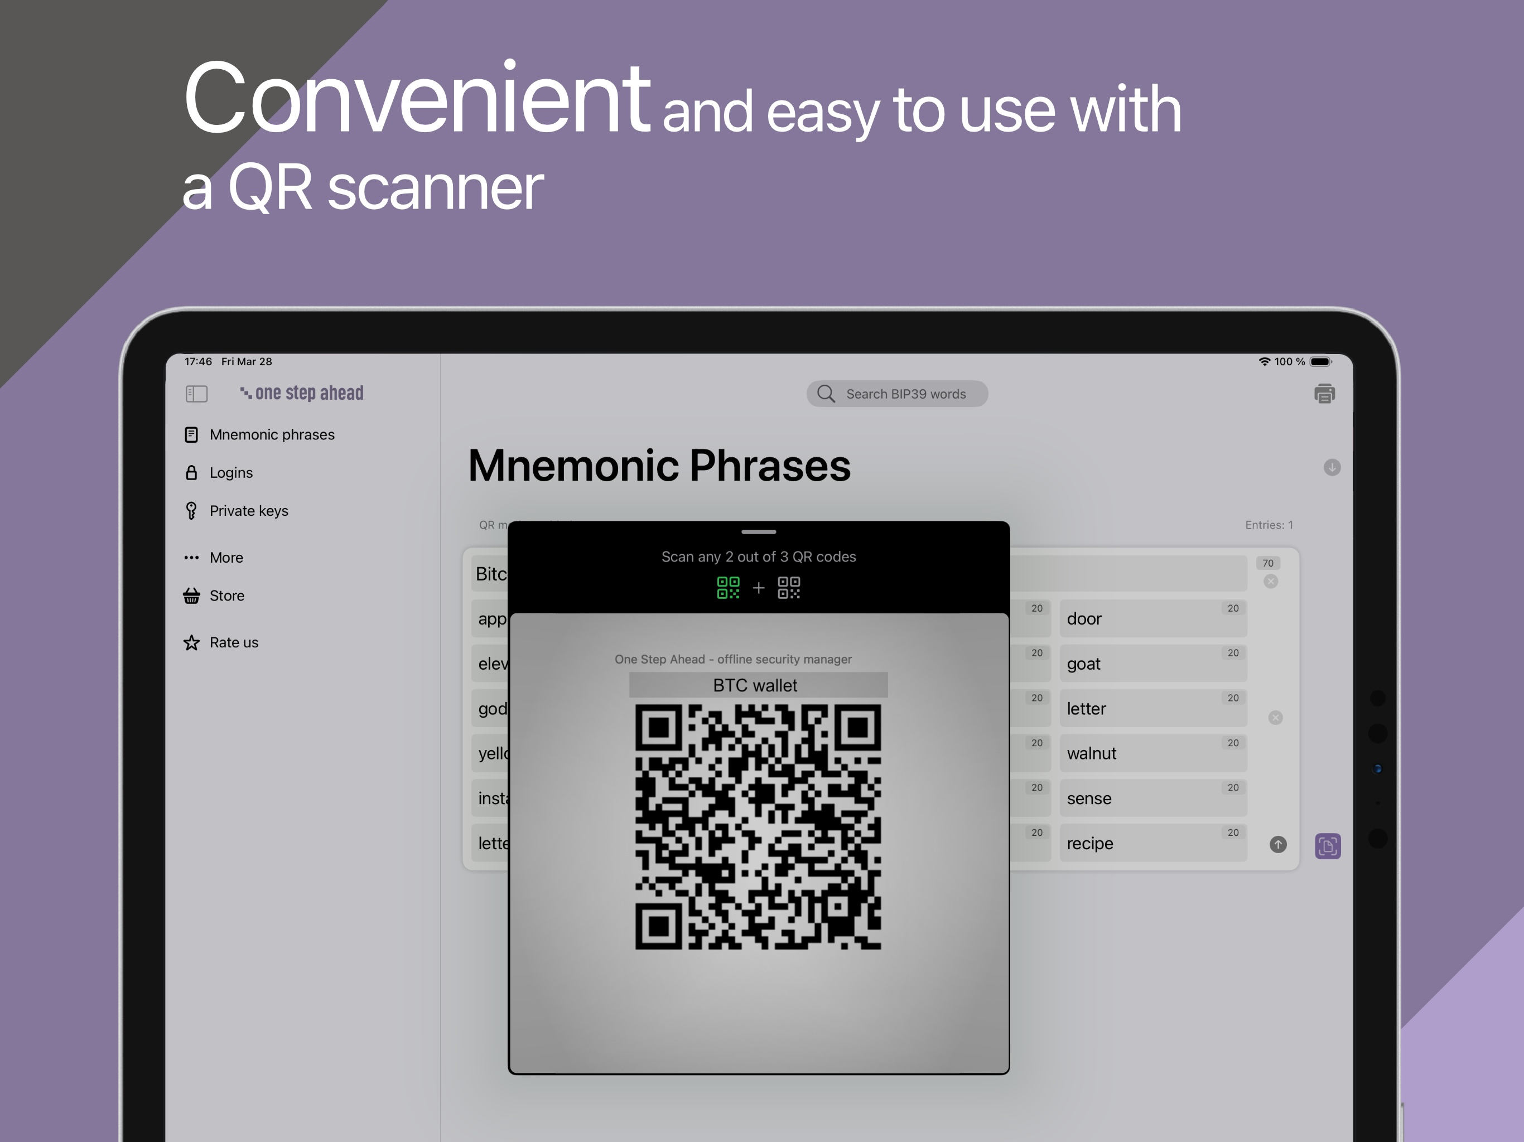1524x1142 pixels.
Task: Click the printer icon
Action: pyautogui.click(x=1324, y=393)
